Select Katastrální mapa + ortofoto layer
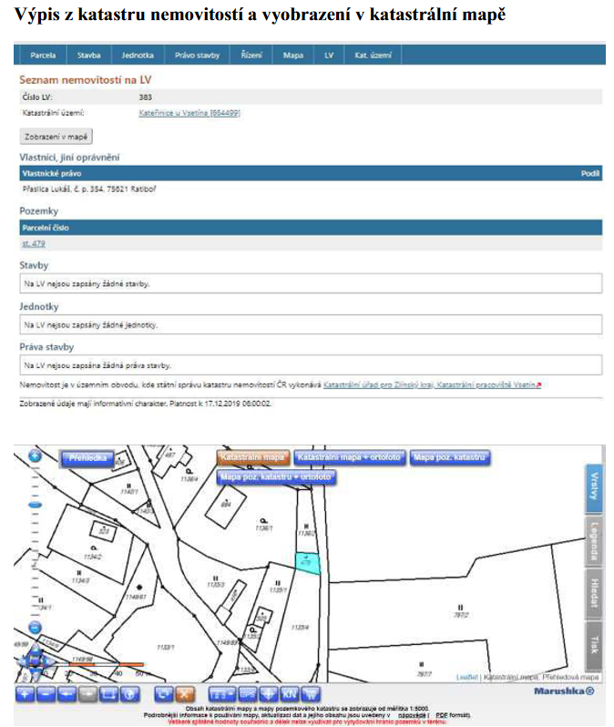The image size is (614, 727). coord(350,457)
